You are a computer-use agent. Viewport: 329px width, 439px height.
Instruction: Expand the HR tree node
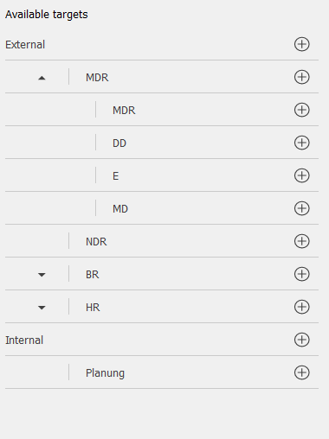tap(42, 308)
